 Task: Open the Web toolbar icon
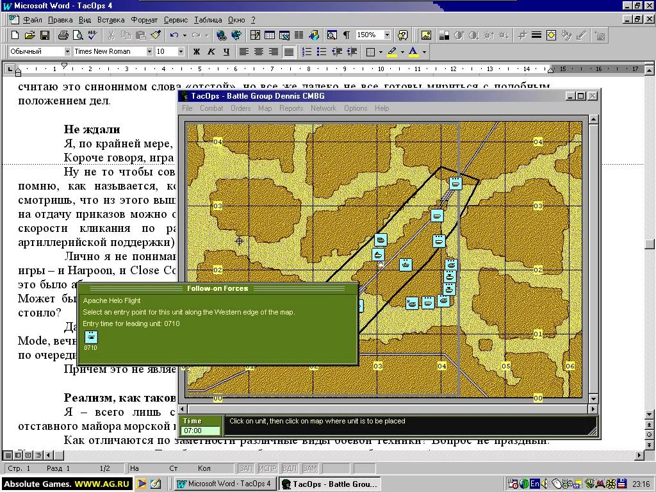coord(236,35)
